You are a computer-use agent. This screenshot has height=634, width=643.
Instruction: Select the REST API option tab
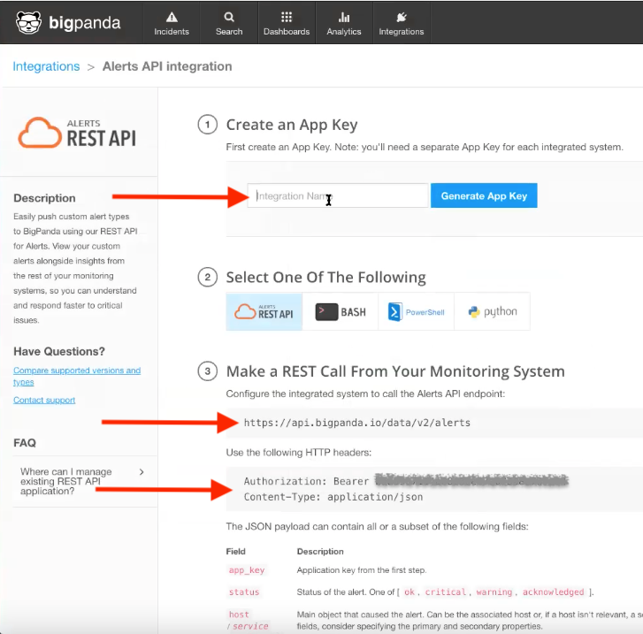tap(264, 311)
